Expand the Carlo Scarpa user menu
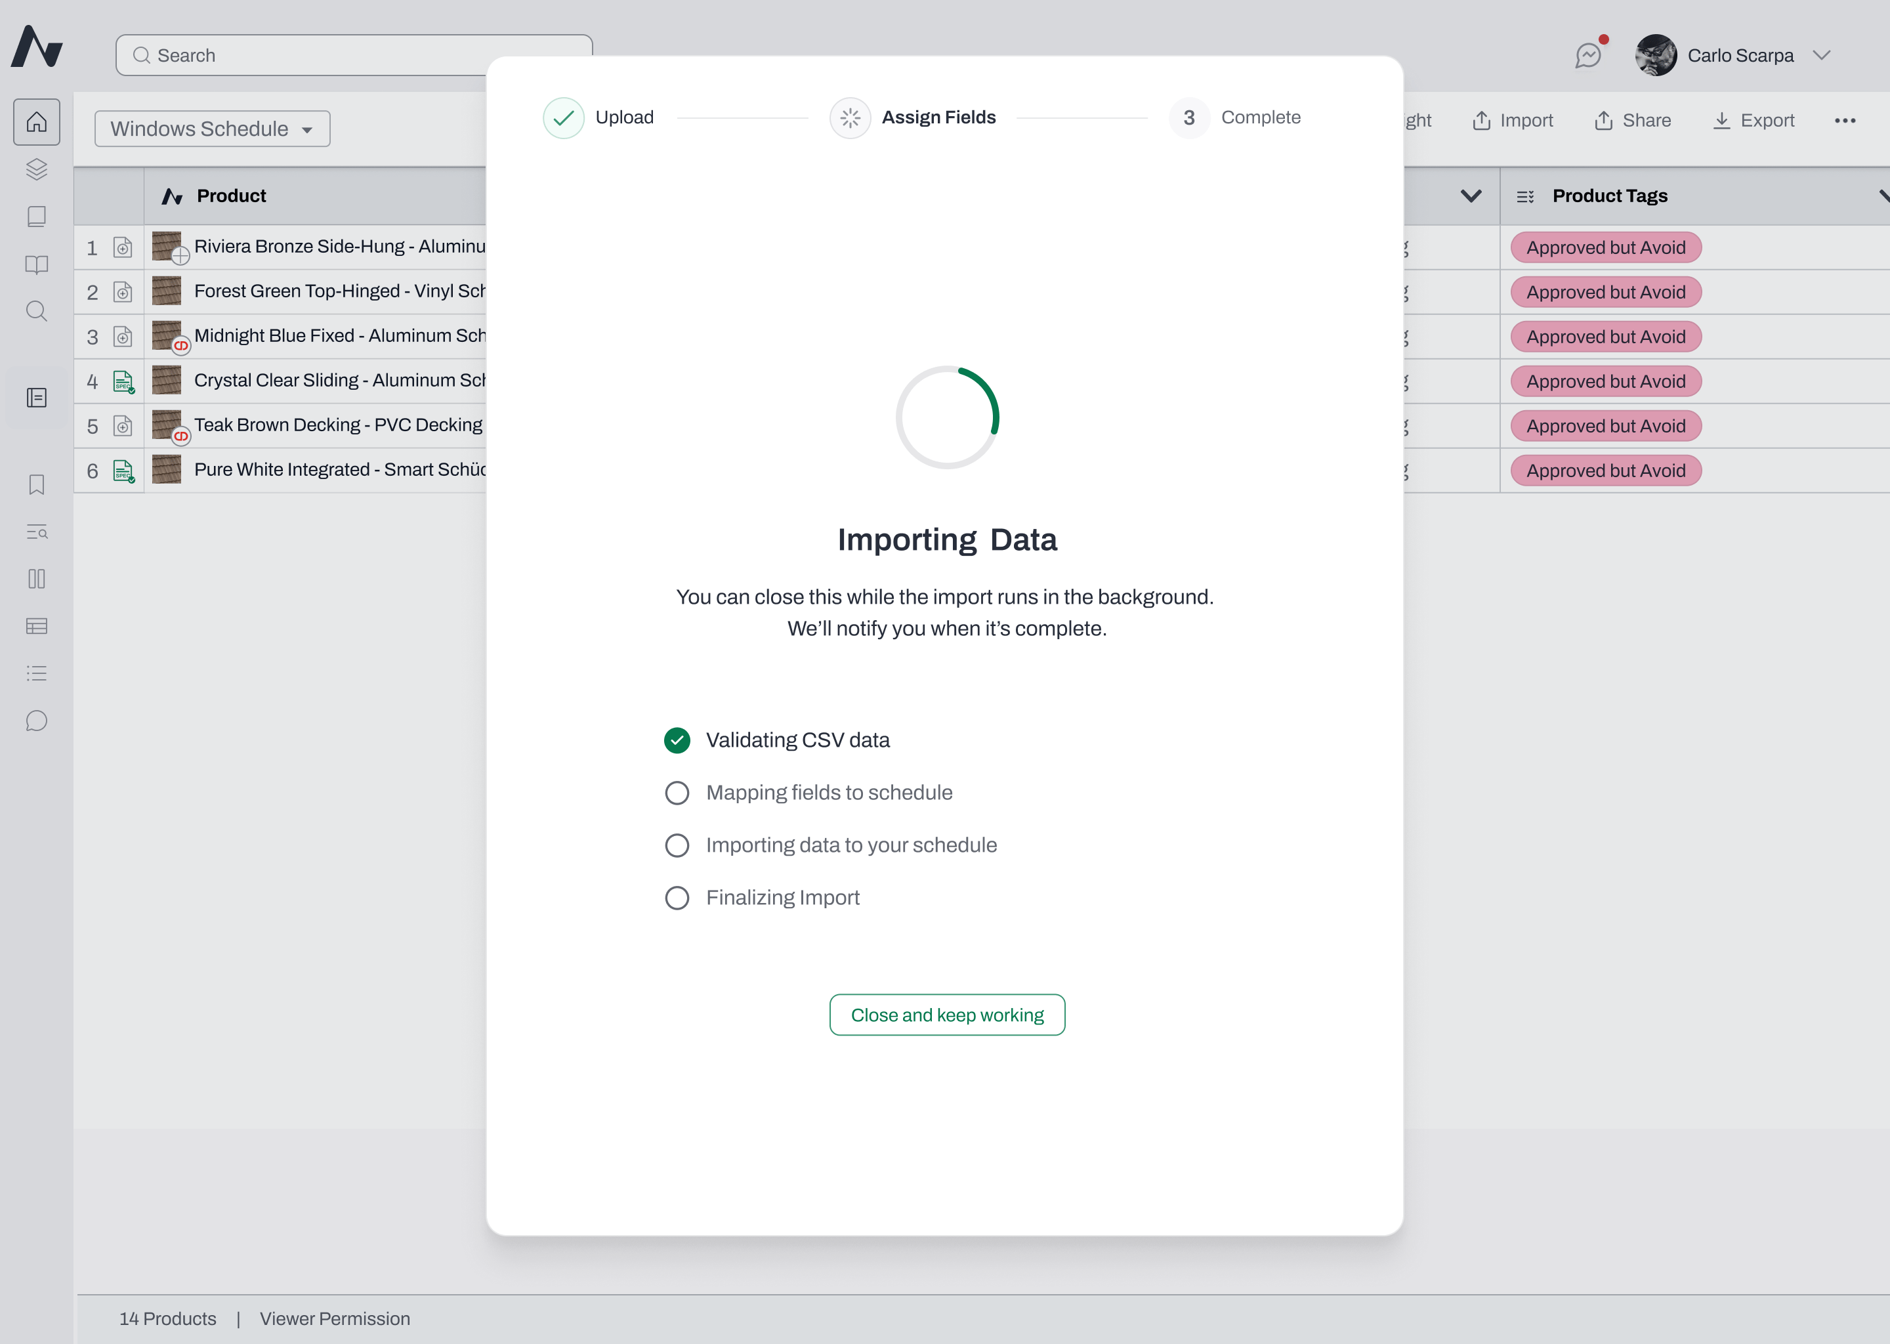 1821,55
